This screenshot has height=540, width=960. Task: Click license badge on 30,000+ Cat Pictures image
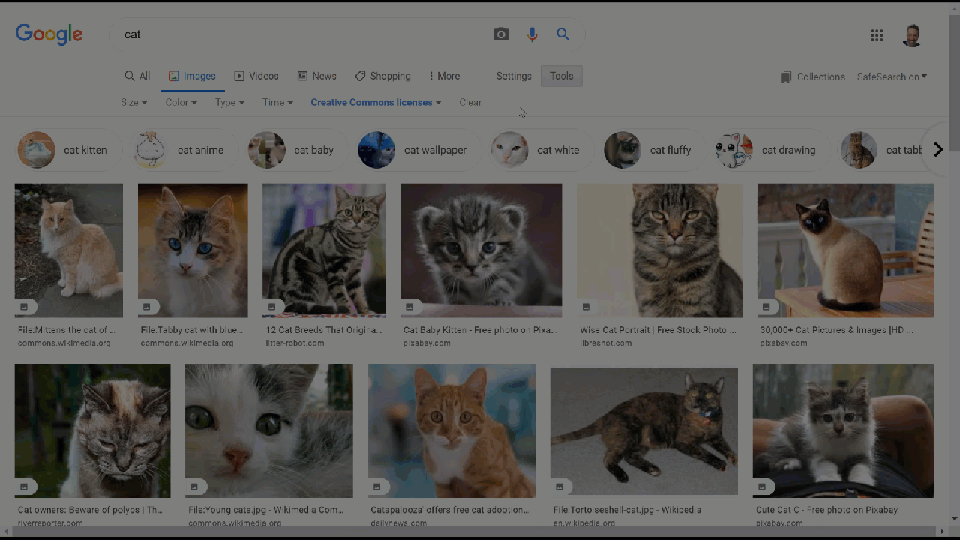[766, 307]
